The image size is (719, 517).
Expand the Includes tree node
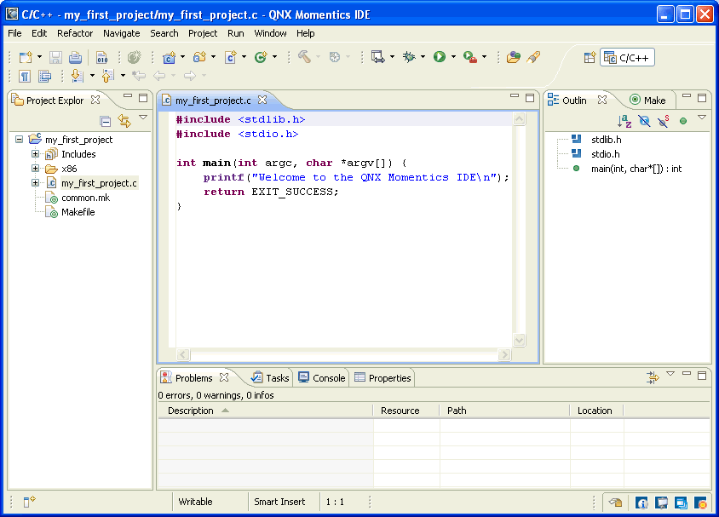[x=36, y=154]
